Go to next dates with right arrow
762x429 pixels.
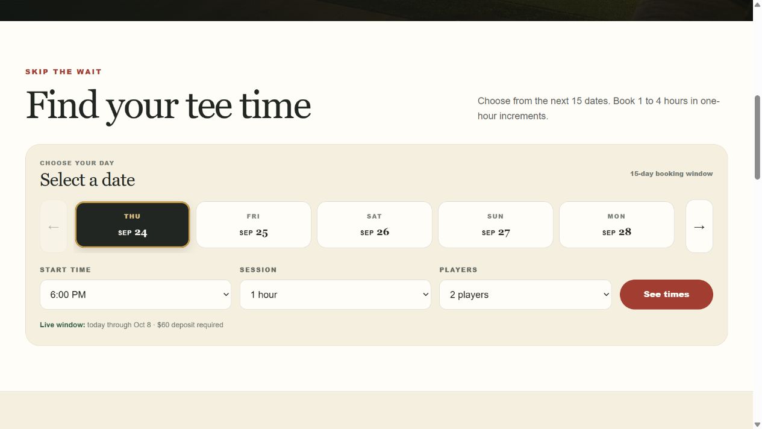click(x=699, y=227)
